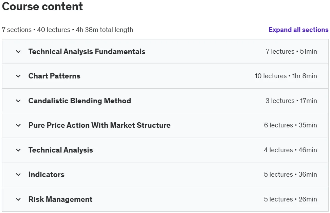Click chevron icon next to Technical Analysis
This screenshot has height=213, width=330.
(18, 150)
